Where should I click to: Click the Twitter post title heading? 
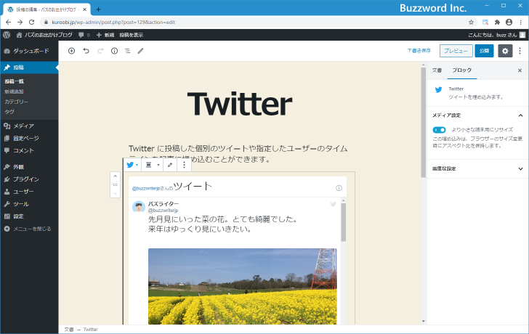click(x=240, y=104)
